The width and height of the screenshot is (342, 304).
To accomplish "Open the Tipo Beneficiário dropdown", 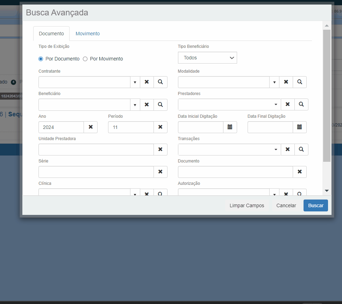I will pos(207,58).
